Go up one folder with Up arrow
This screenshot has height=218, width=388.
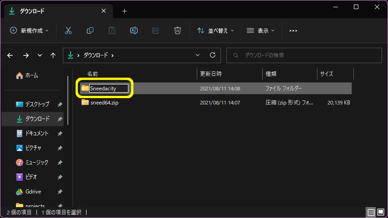click(x=53, y=55)
